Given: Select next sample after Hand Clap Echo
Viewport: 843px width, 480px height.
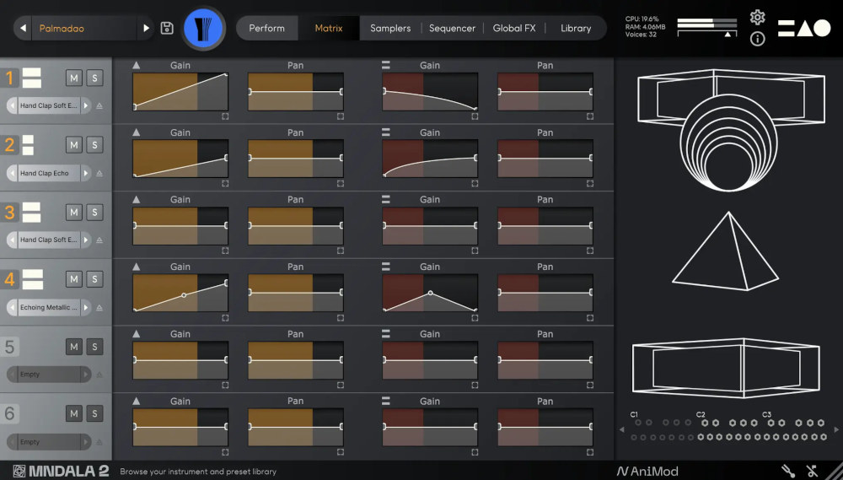Looking at the screenshot, I should click(x=85, y=173).
